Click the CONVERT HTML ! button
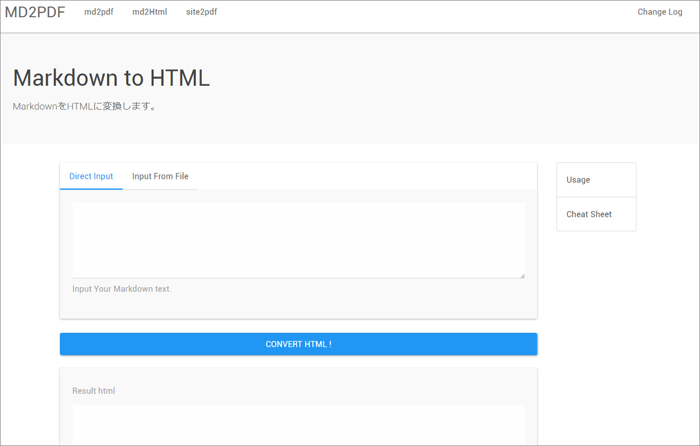700x446 pixels. point(298,344)
